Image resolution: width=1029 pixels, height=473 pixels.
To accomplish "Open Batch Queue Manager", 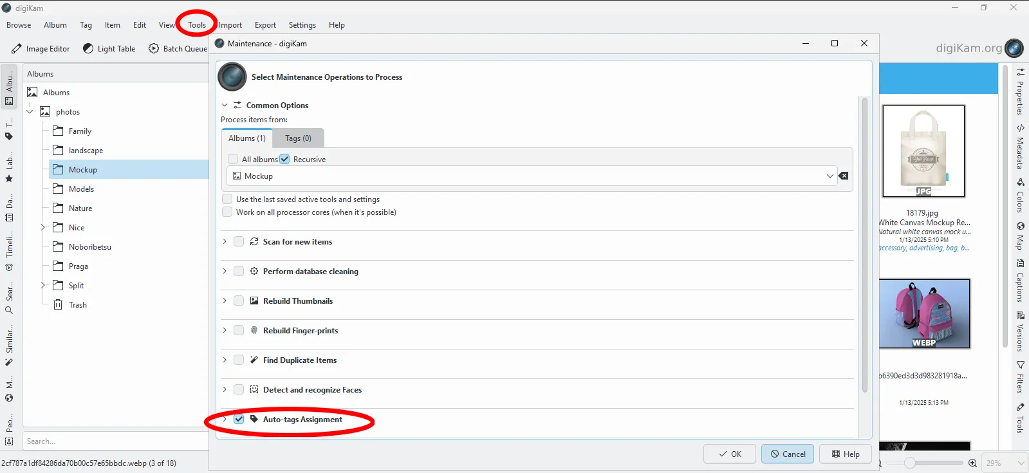I will (178, 49).
